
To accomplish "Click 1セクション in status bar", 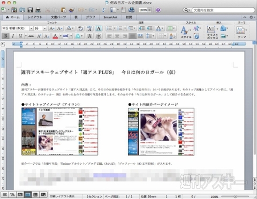I will [94, 196].
